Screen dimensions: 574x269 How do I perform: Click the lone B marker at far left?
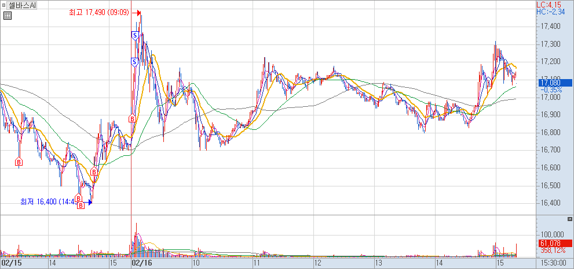coord(19,161)
